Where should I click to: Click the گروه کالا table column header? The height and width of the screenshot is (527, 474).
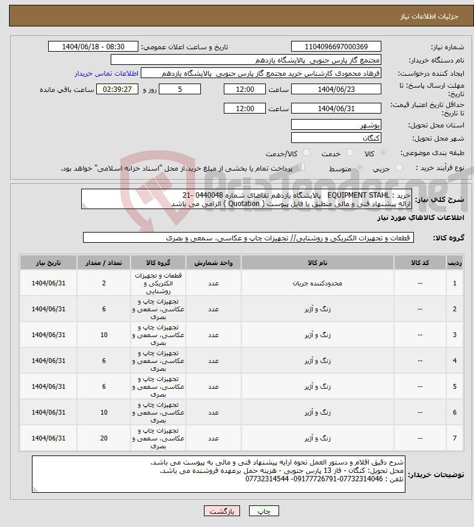click(158, 263)
